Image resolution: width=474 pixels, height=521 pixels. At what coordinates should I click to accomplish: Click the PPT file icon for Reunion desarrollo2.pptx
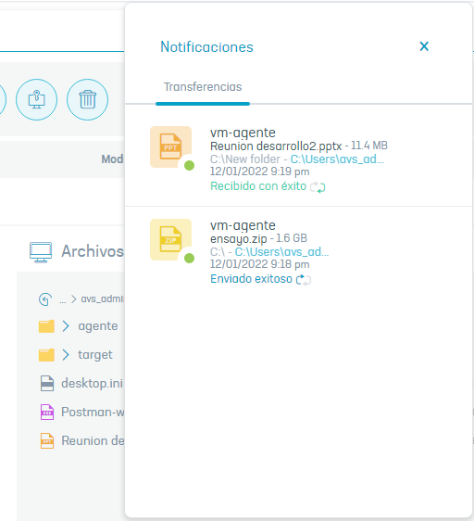170,146
